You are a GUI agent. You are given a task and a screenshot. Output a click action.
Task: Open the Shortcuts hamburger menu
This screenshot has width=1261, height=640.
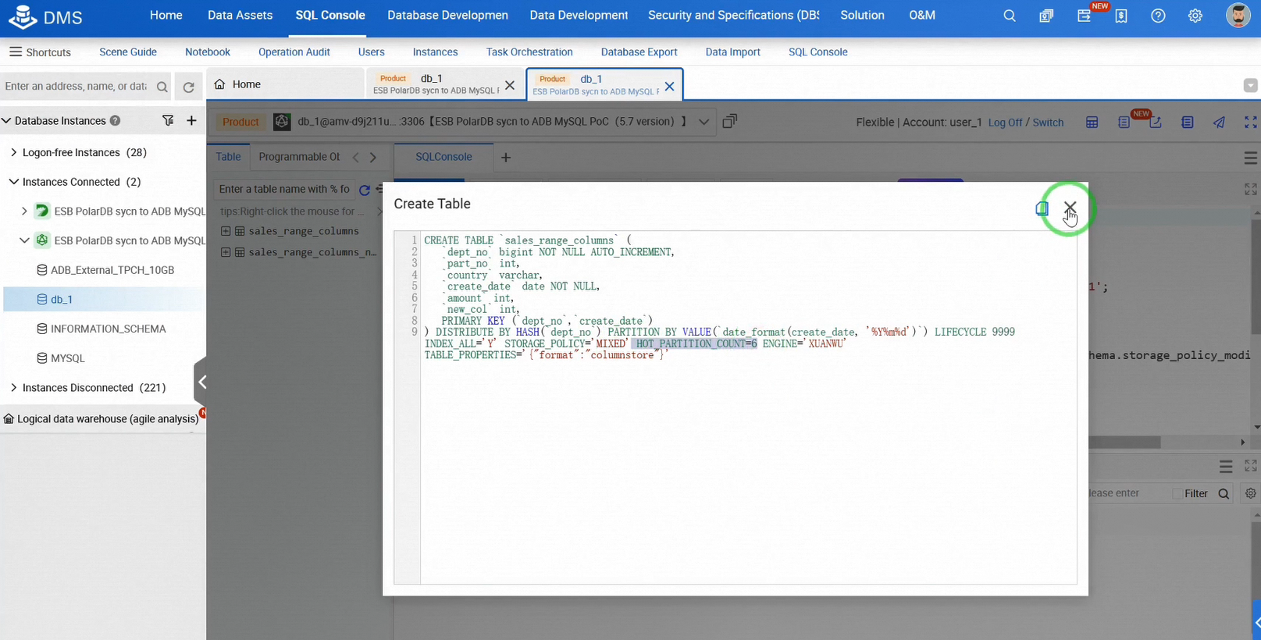coord(16,52)
